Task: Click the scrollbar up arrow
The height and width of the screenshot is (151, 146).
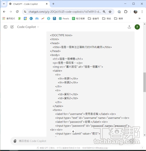Action: pos(145,24)
